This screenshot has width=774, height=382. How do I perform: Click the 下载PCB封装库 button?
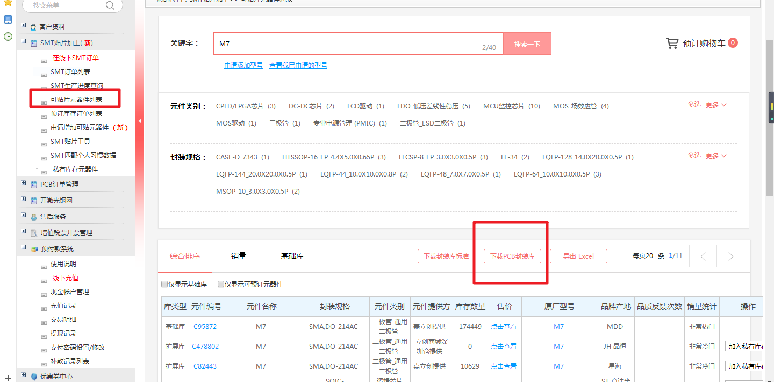click(512, 256)
